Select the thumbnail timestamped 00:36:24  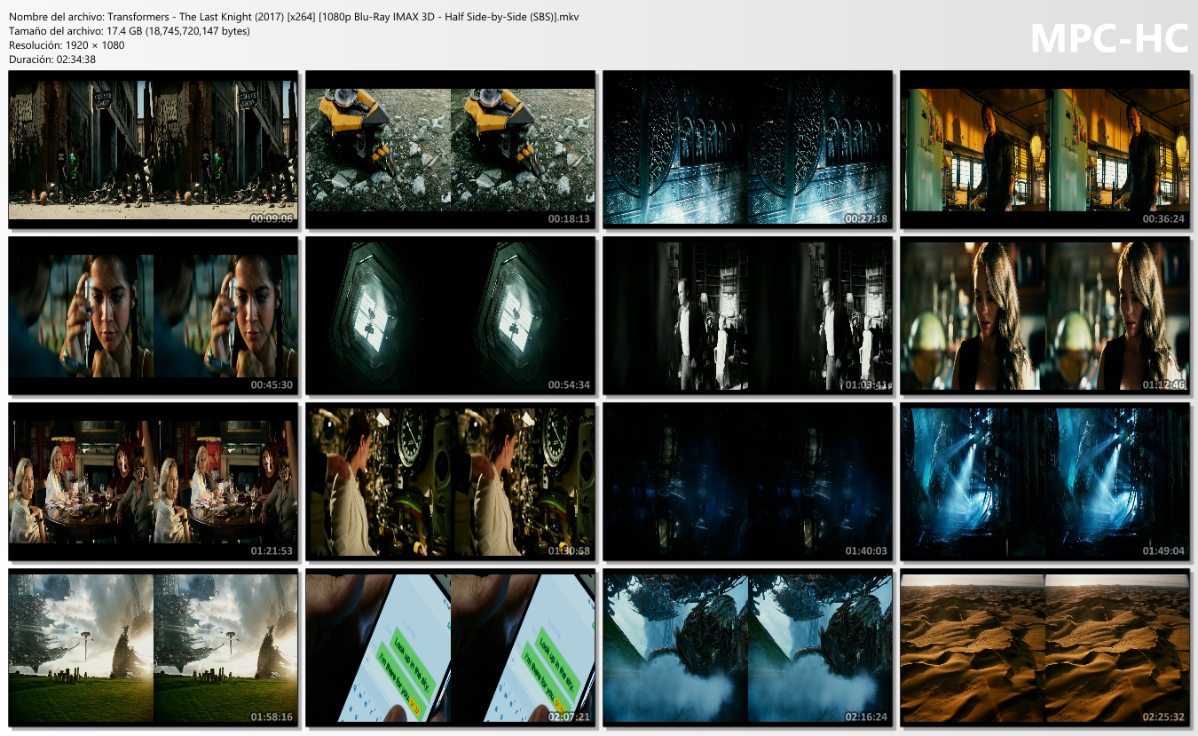[x=1044, y=149]
